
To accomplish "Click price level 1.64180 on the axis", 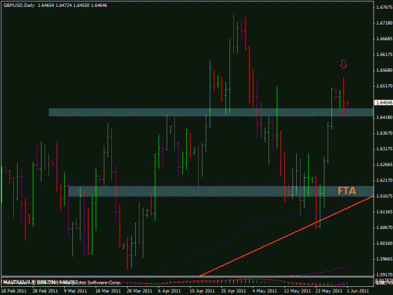I will [x=384, y=117].
